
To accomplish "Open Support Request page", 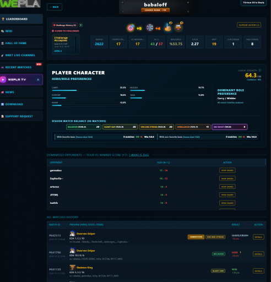I will [x=21, y=116].
